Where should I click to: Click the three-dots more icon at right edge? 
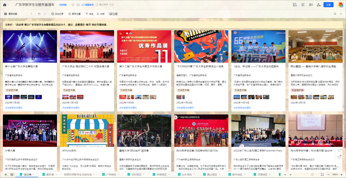coord(339,164)
